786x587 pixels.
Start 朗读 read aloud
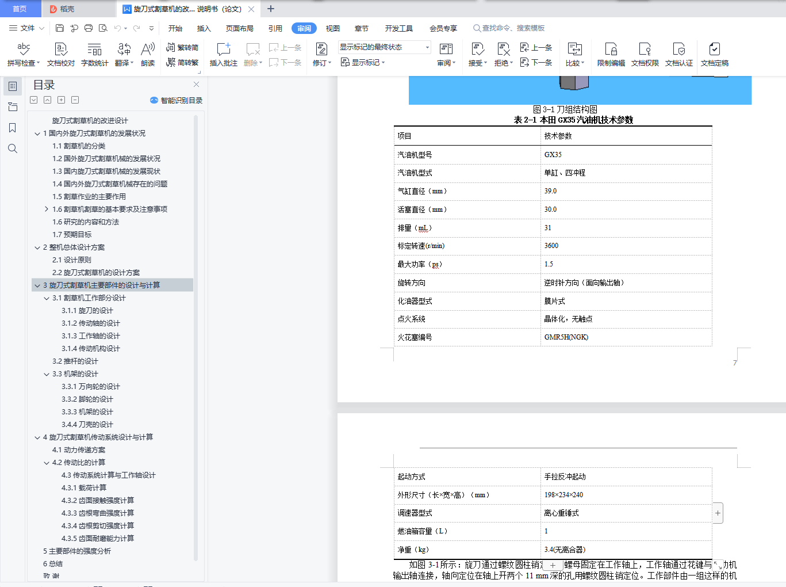point(148,55)
